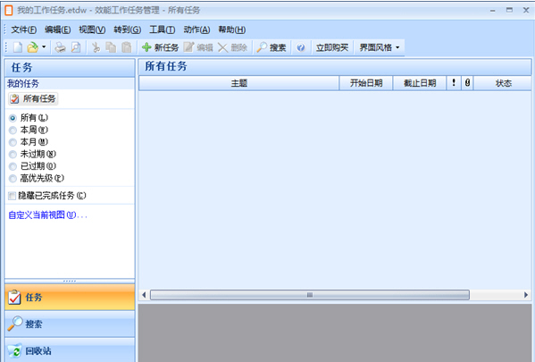
Task: Open the 文件(F) menu
Action: pos(23,29)
